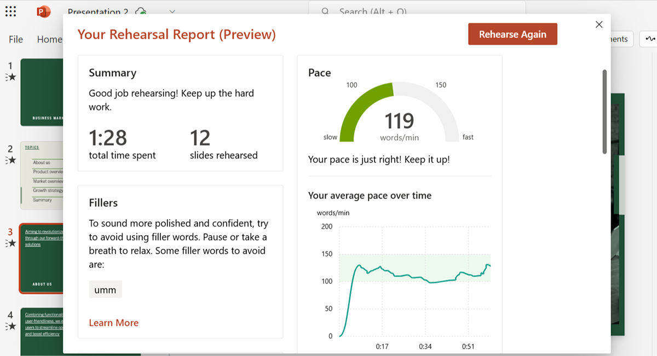The height and width of the screenshot is (356, 657).
Task: Open the Learn More link under Fillers
Action: pos(114,323)
